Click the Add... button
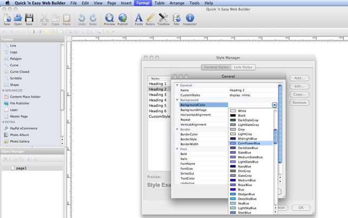The image size is (348, 218). click(x=299, y=78)
